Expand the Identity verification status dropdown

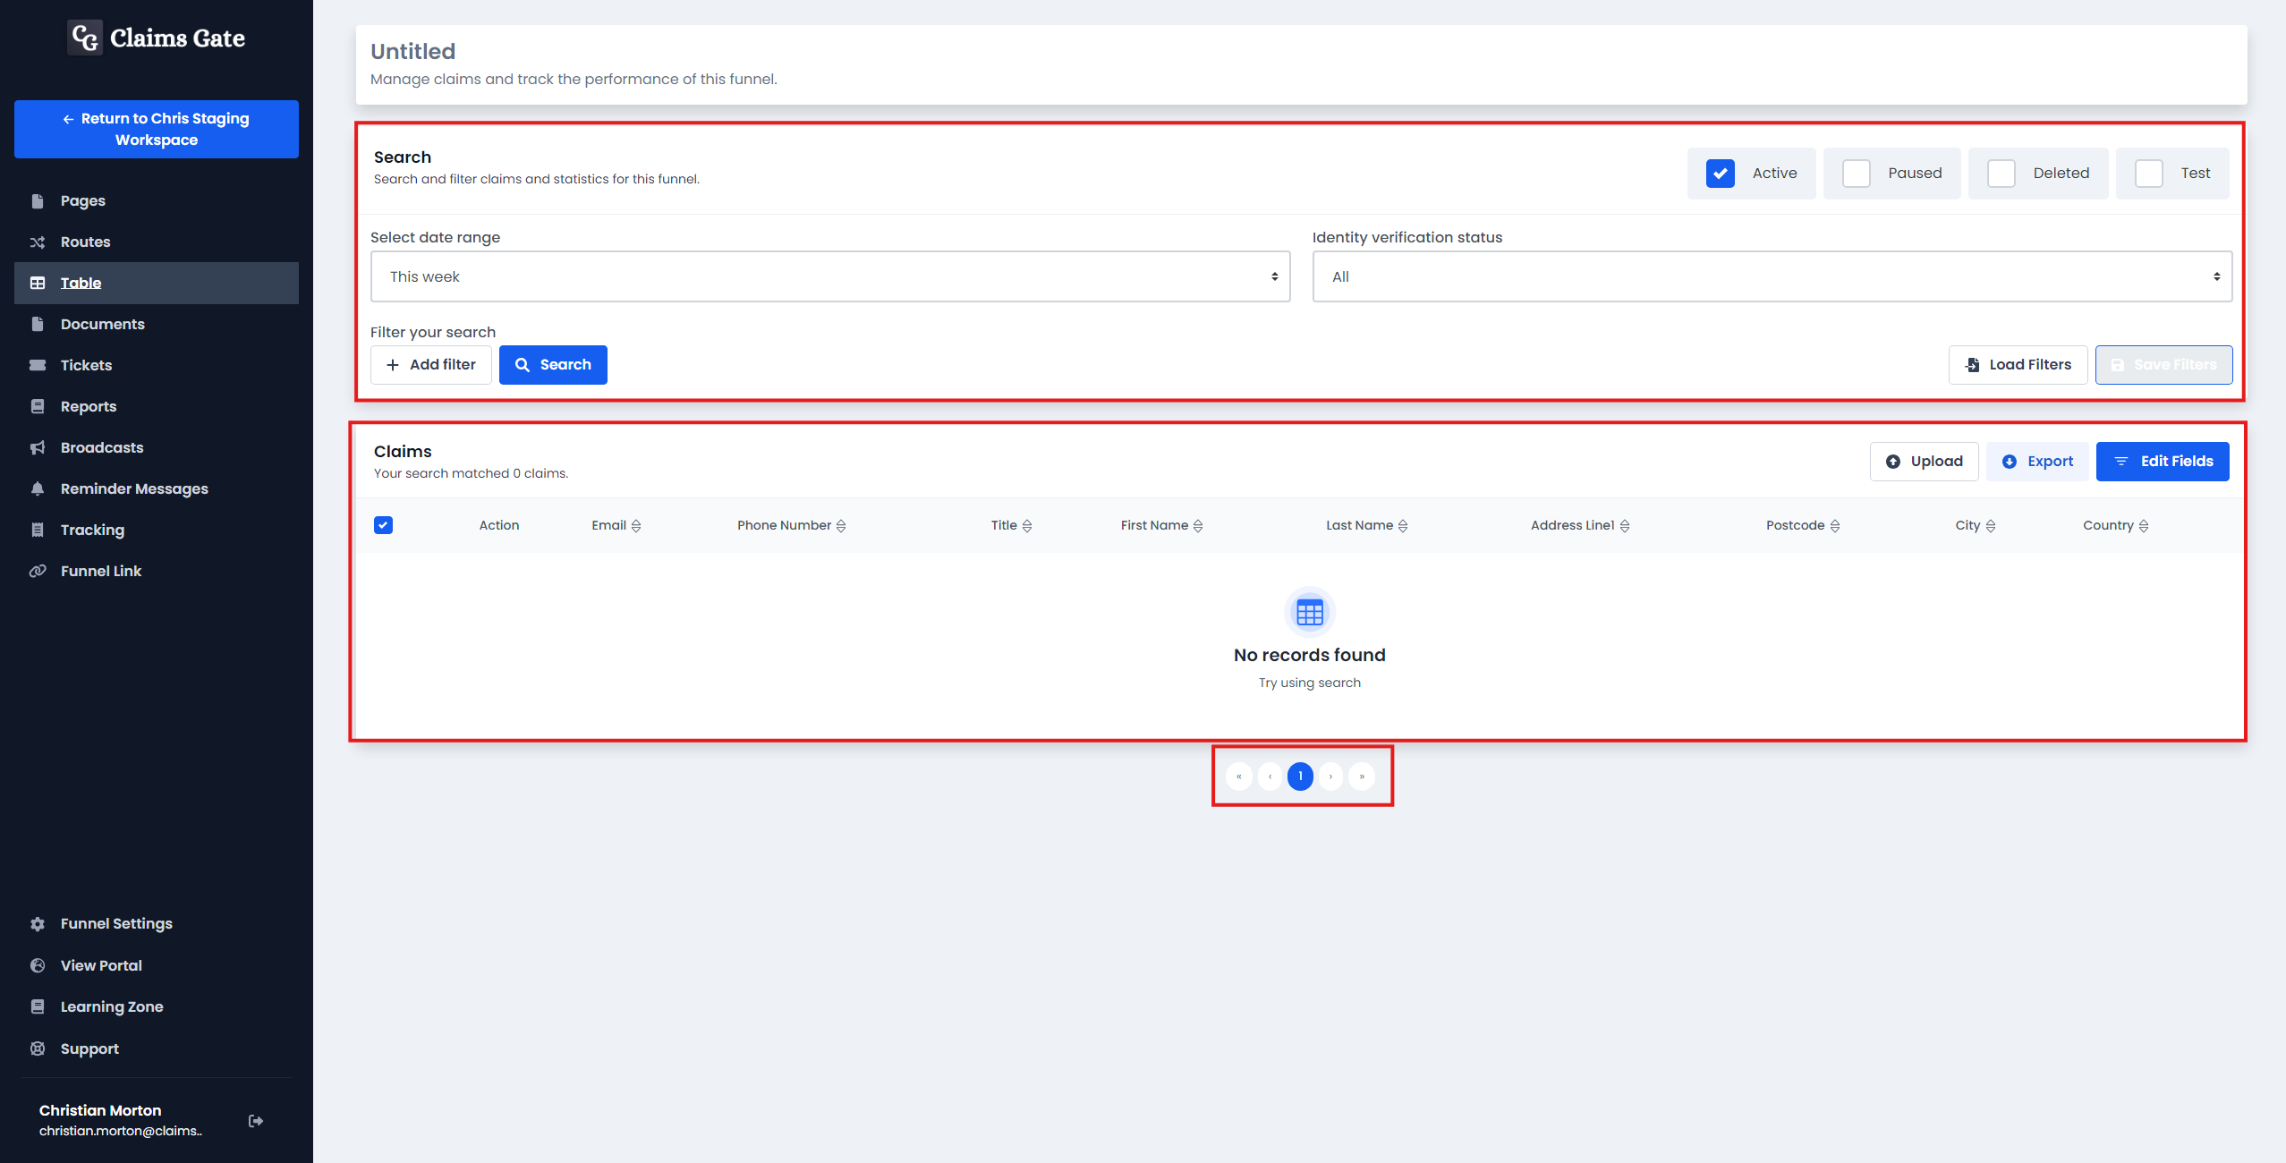1772,276
